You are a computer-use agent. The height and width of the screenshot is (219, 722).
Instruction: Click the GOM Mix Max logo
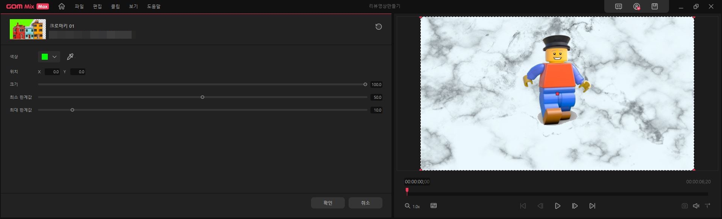[27, 6]
